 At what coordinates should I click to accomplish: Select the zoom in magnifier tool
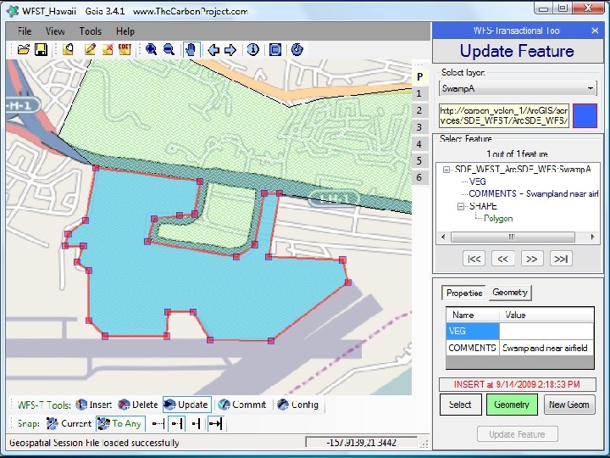point(151,49)
